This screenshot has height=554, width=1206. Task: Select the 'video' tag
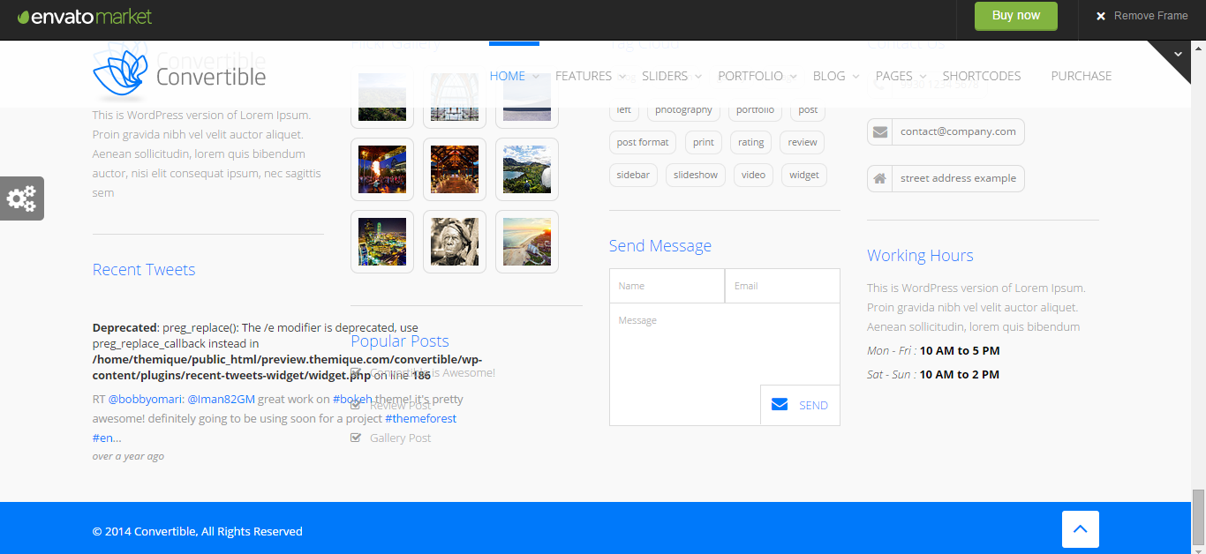753,175
